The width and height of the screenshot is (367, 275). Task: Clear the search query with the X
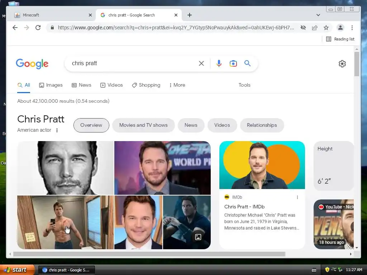(x=201, y=63)
